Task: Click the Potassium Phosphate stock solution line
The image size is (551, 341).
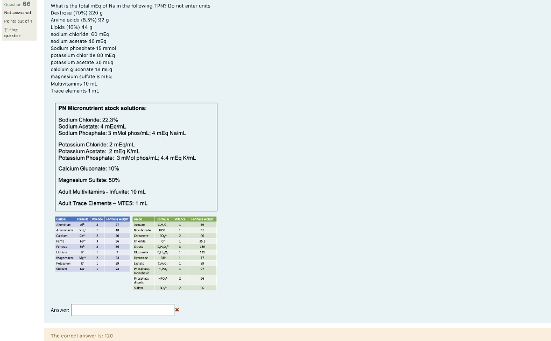Action: (127, 158)
